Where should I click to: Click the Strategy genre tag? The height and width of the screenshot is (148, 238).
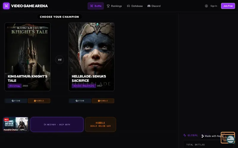click(x=15, y=86)
